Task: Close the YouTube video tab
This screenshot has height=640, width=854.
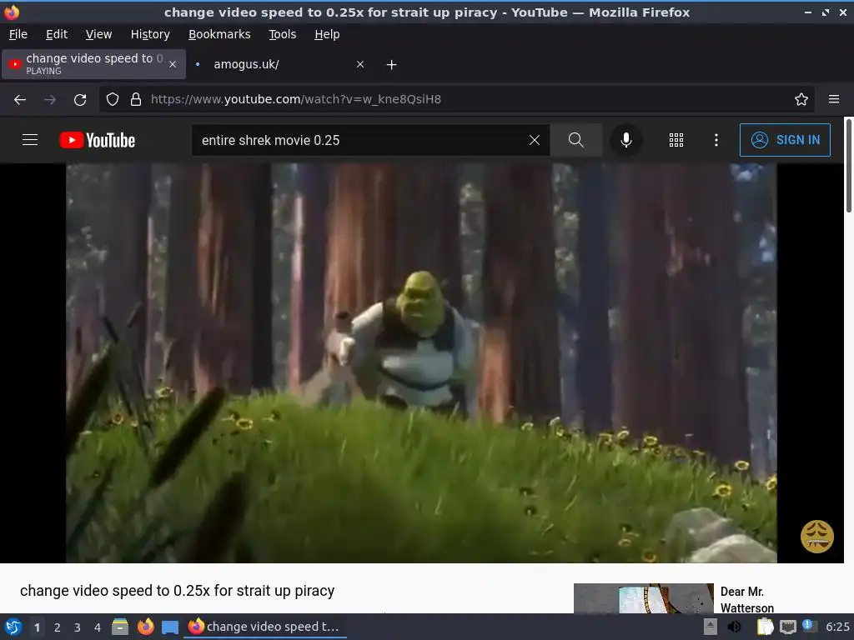Action: click(x=173, y=64)
